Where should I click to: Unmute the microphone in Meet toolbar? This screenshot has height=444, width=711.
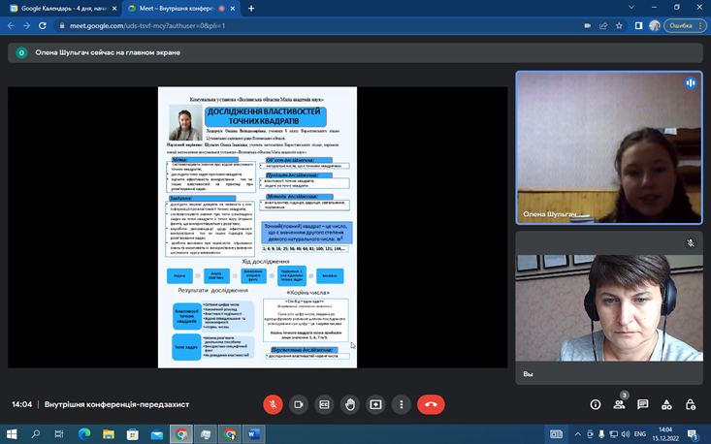click(x=274, y=404)
